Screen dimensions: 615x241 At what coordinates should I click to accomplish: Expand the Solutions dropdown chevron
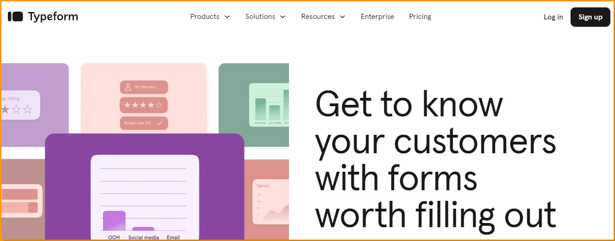282,17
